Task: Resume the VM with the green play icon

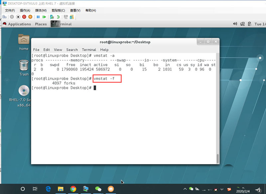Action: point(45,17)
